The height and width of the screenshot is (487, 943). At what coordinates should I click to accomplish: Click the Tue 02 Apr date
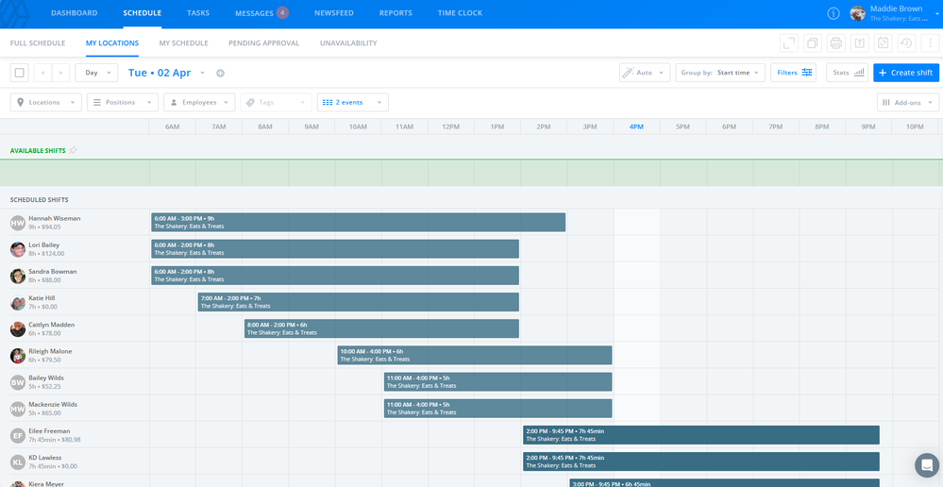tap(160, 73)
